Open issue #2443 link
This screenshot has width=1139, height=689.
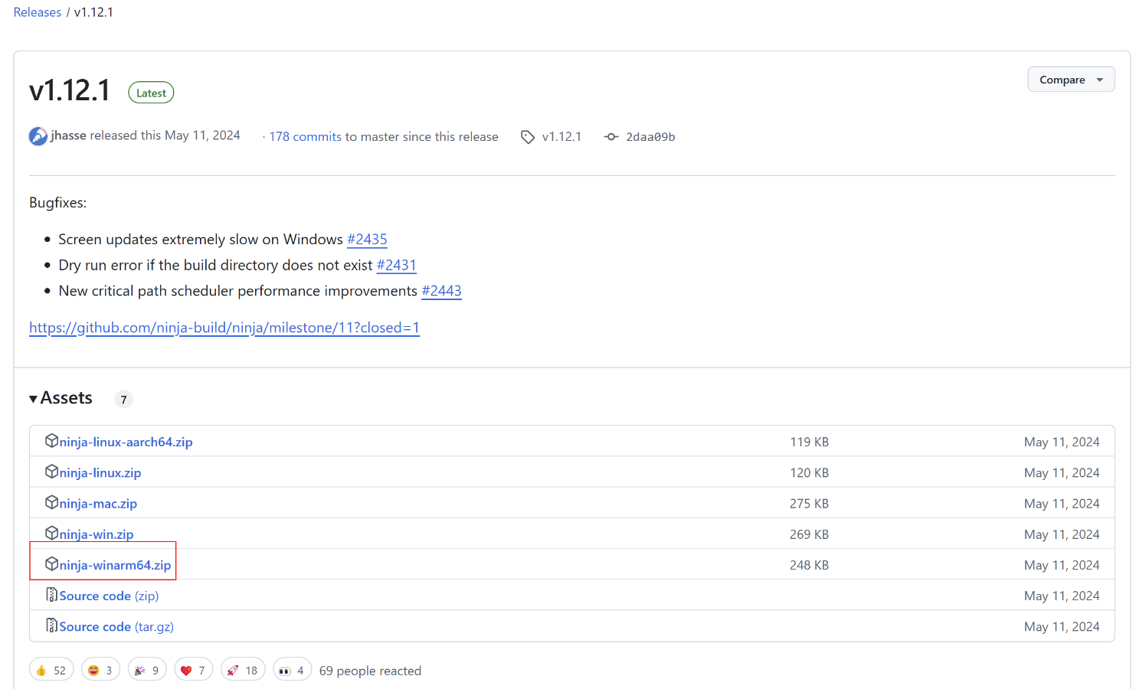[x=441, y=291]
